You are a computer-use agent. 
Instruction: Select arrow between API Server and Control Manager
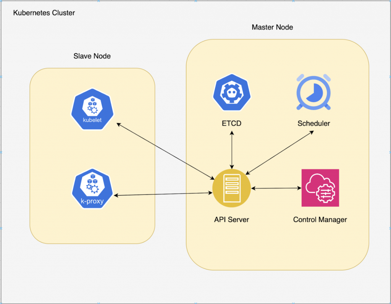276,188
